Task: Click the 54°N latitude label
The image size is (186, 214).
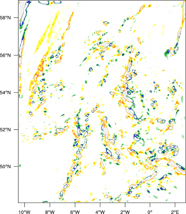Action: click(x=5, y=93)
